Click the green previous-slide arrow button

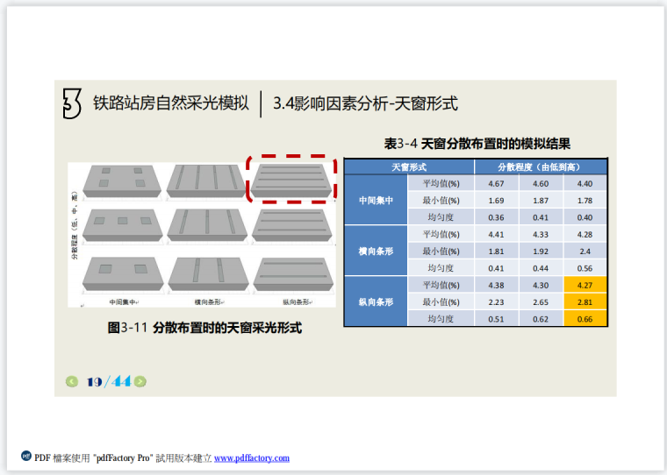tap(72, 381)
